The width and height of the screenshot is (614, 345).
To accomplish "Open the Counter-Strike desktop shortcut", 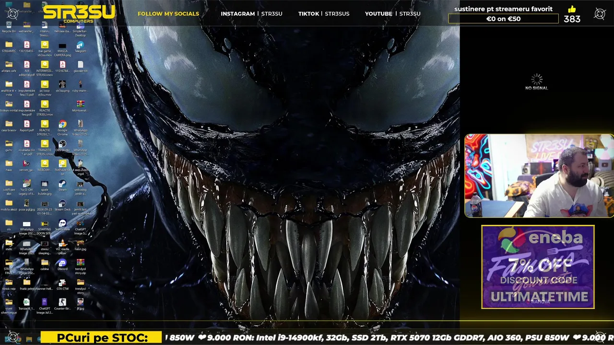I will pos(62,304).
